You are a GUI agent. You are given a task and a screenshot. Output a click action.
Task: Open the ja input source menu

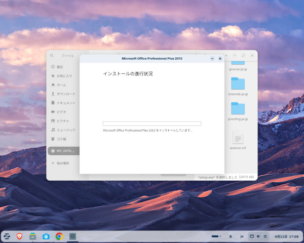pyautogui.click(x=242, y=236)
